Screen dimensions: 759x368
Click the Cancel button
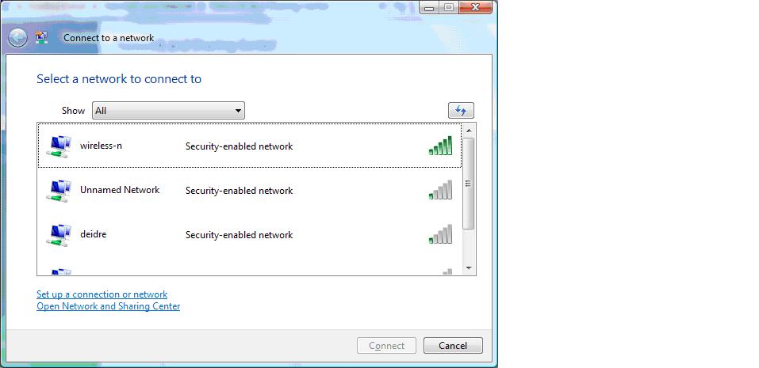[453, 346]
